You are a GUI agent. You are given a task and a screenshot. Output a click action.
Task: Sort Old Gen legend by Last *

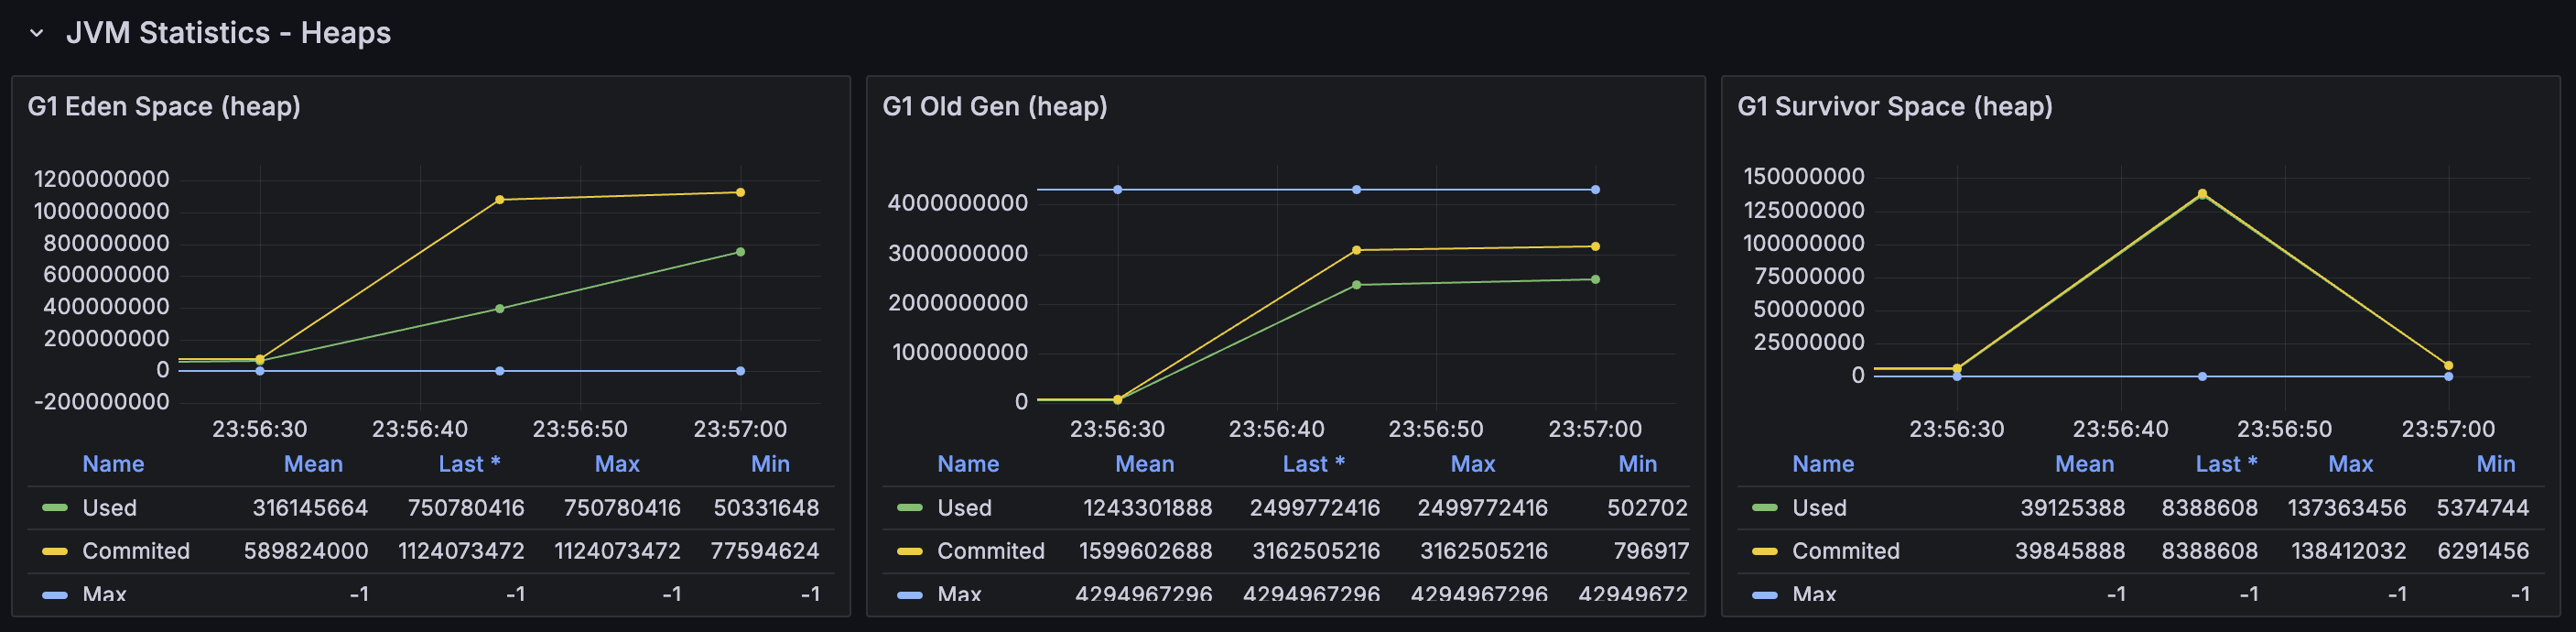coord(1314,464)
